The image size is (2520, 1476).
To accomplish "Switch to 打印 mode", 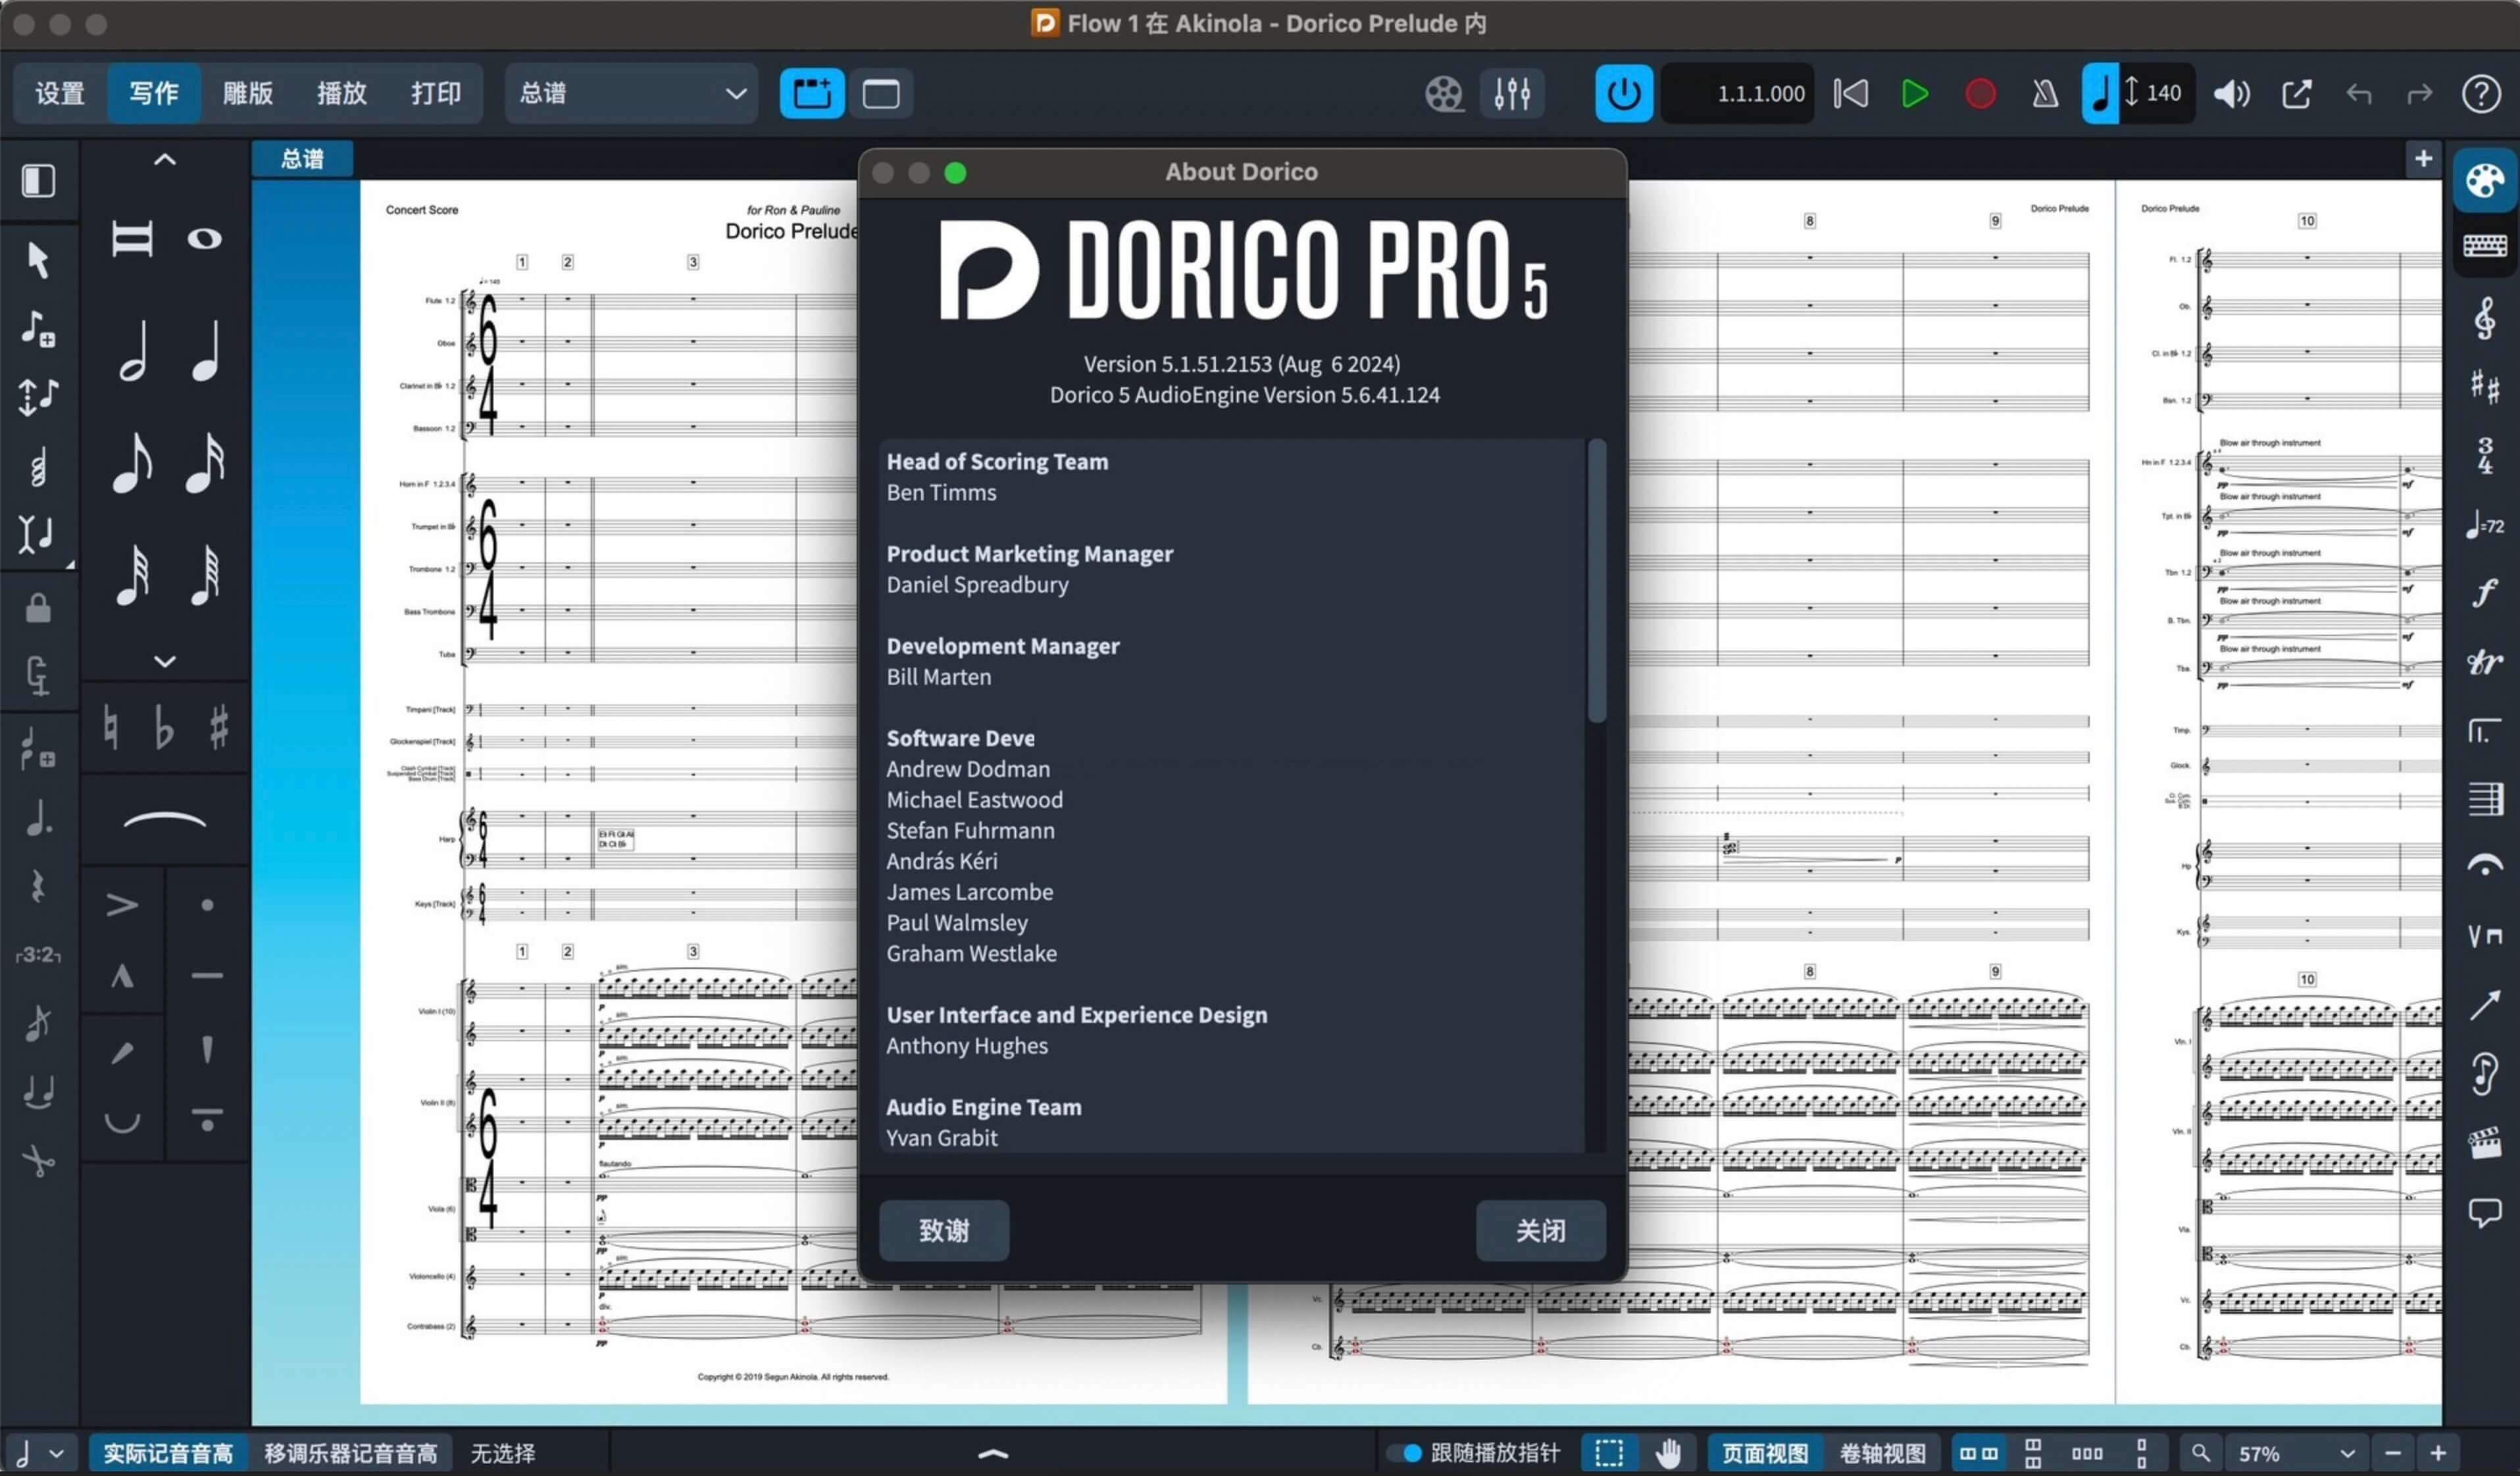I will coord(436,94).
